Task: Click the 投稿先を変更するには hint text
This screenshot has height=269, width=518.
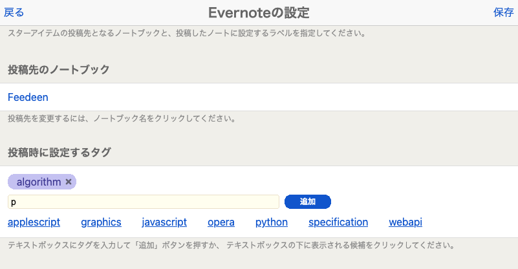Action: coord(122,118)
